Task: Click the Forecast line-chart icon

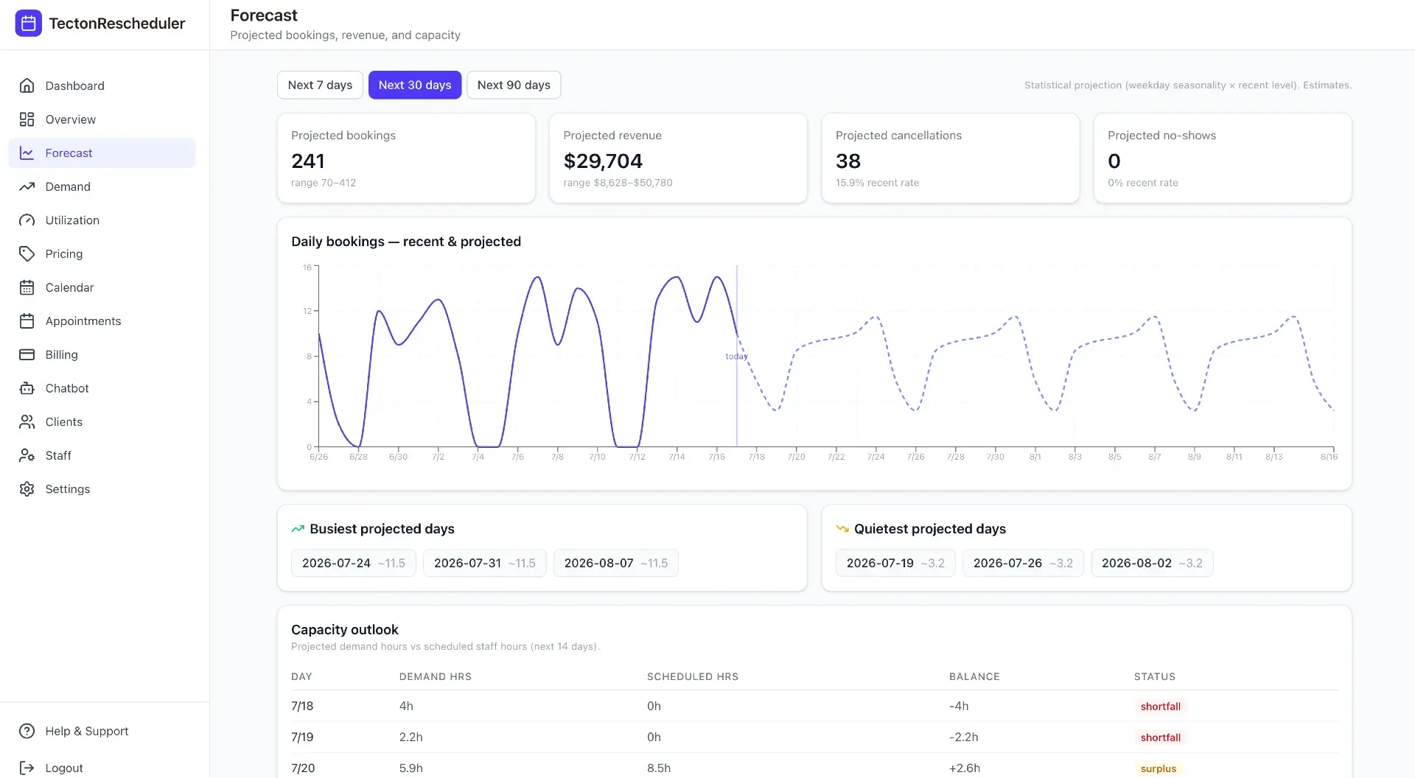Action: point(27,153)
